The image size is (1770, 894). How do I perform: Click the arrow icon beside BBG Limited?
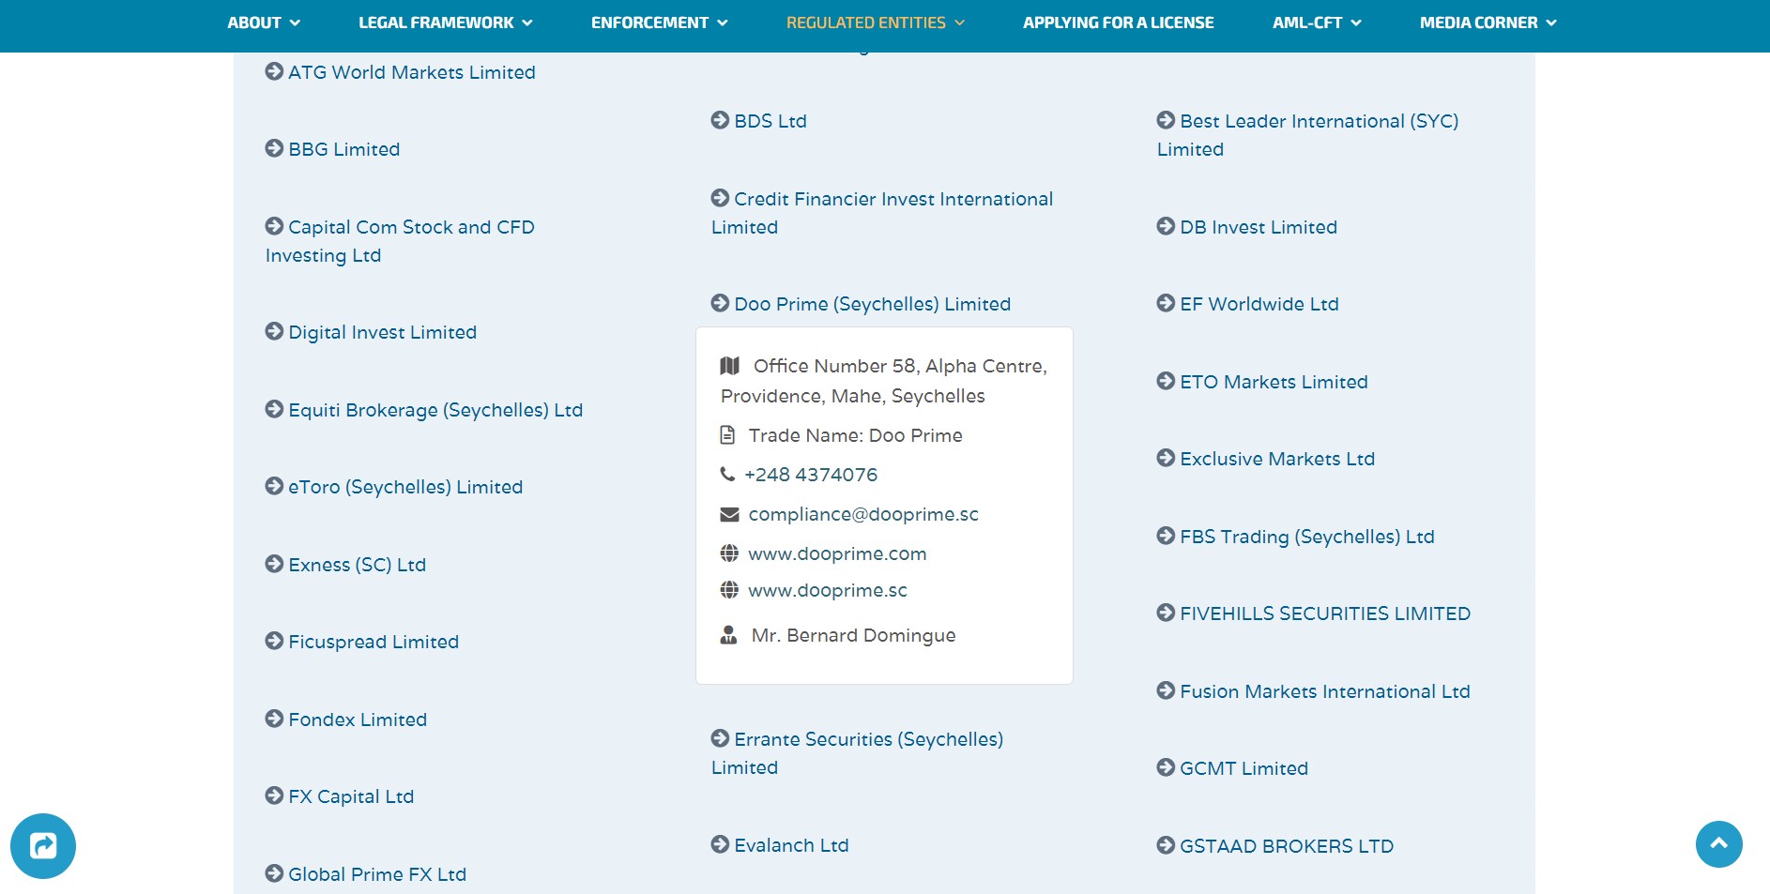[274, 148]
